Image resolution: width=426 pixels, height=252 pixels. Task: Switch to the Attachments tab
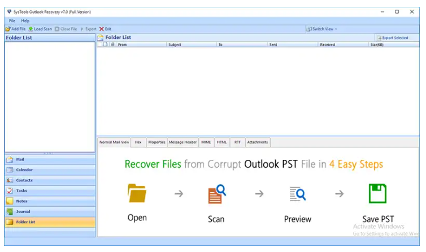click(x=258, y=142)
